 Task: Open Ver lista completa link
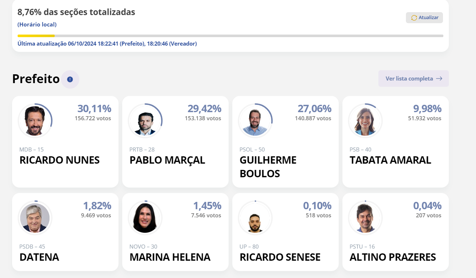pyautogui.click(x=414, y=79)
